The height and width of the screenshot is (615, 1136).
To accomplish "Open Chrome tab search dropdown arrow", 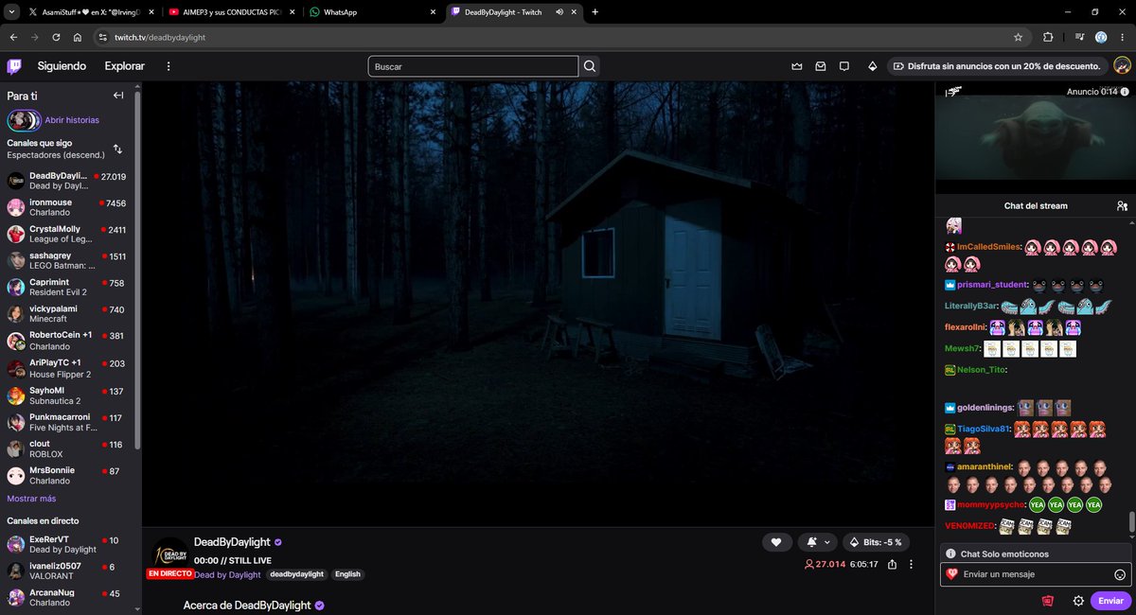I will click(10, 12).
